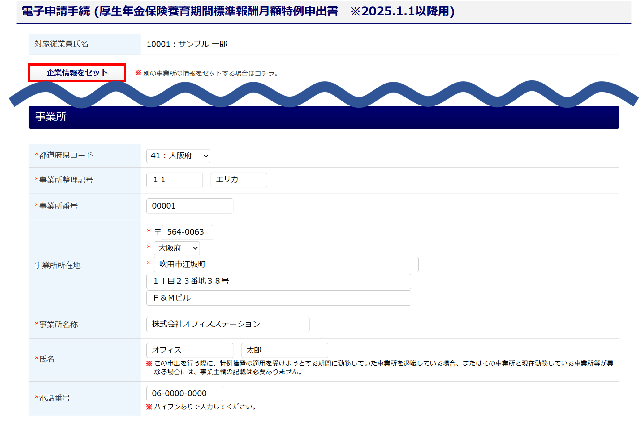Image resolution: width=643 pixels, height=426 pixels.
Task: Click the エサカ input field
Action: [239, 180]
